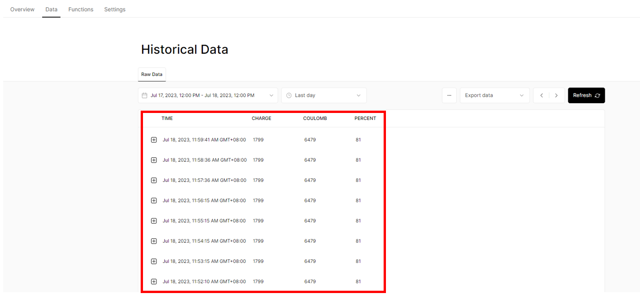Click the timestamp Jul 18, 2023, 11:55:15 AM
This screenshot has height=306, width=640.
205,221
